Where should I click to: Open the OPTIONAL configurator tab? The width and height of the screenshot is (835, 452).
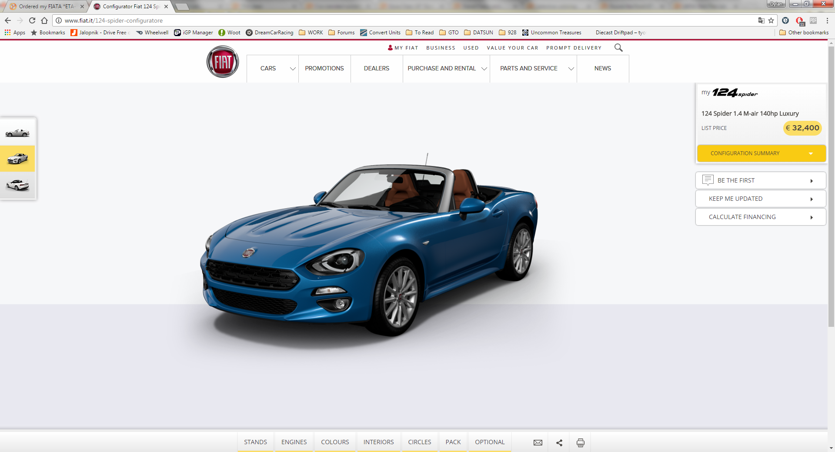pyautogui.click(x=490, y=442)
